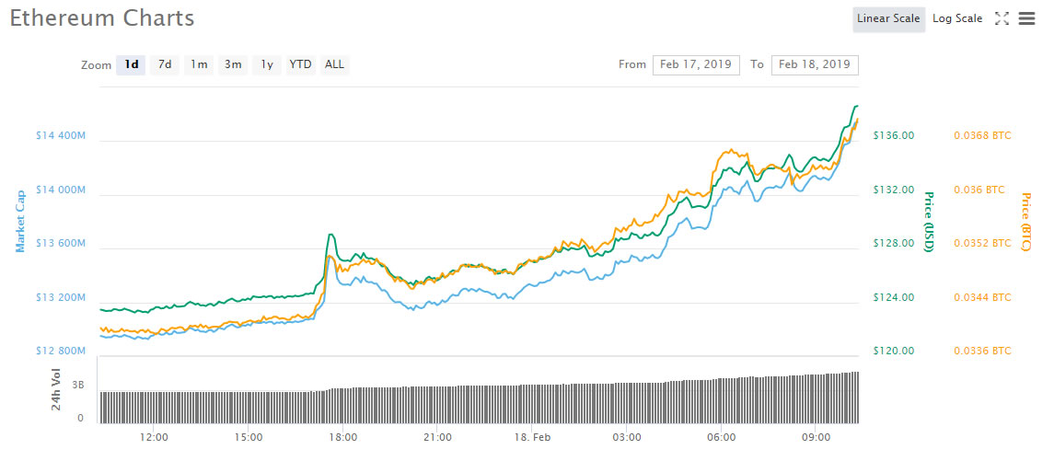The width and height of the screenshot is (1054, 461).
Task: Click the fullscreen expand icon
Action: (x=1002, y=18)
